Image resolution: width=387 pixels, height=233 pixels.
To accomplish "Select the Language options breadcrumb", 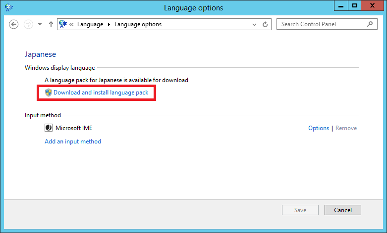I will pyautogui.click(x=138, y=24).
